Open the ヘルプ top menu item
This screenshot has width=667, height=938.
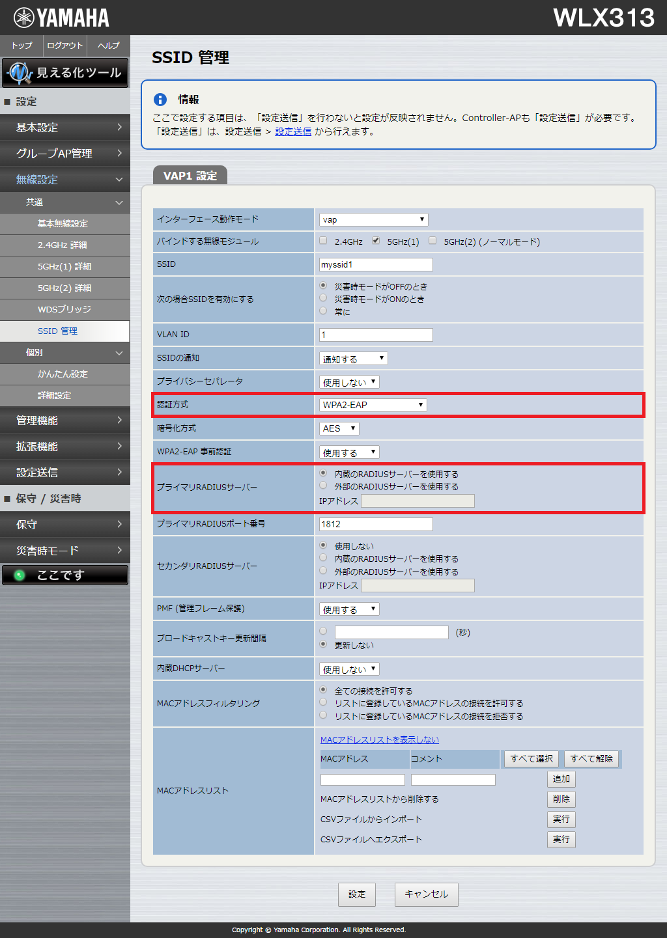(108, 46)
